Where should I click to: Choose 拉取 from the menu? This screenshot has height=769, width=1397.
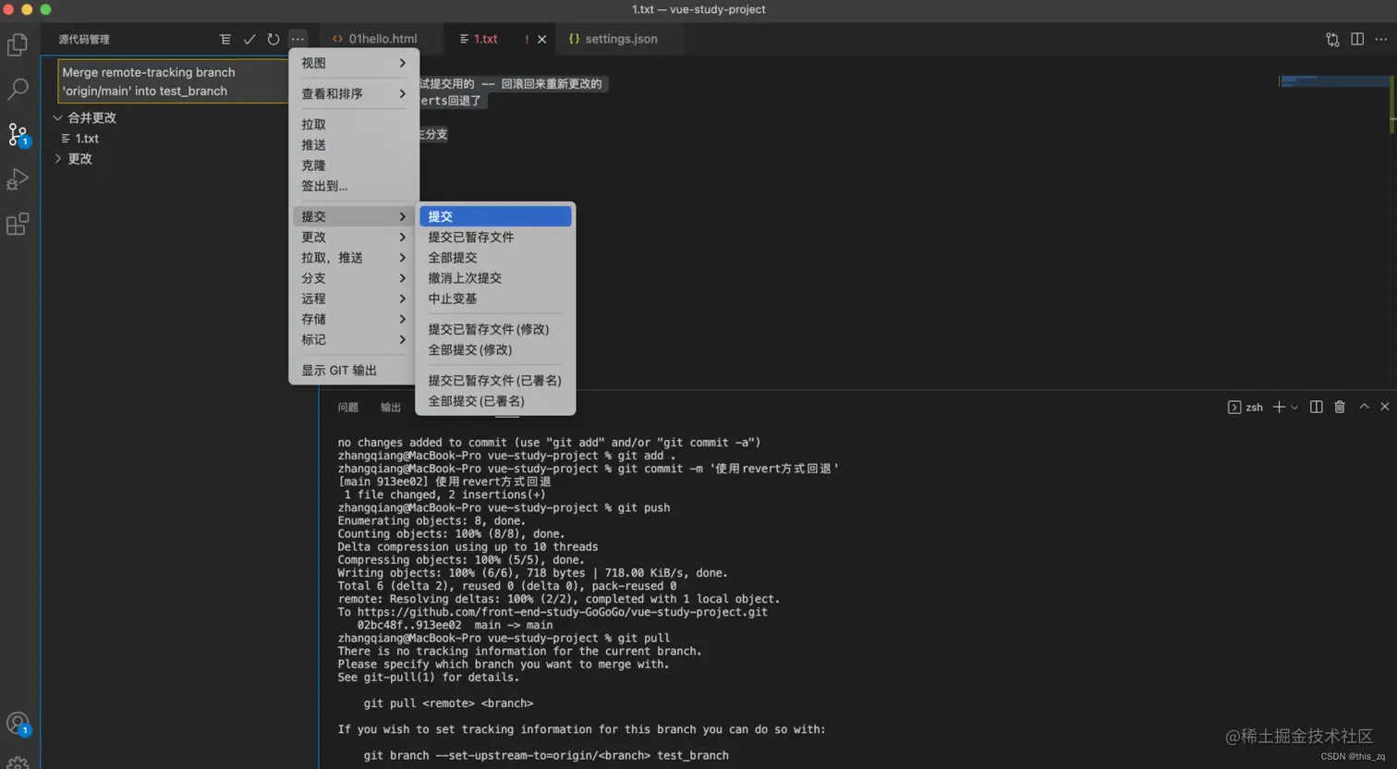(x=354, y=124)
